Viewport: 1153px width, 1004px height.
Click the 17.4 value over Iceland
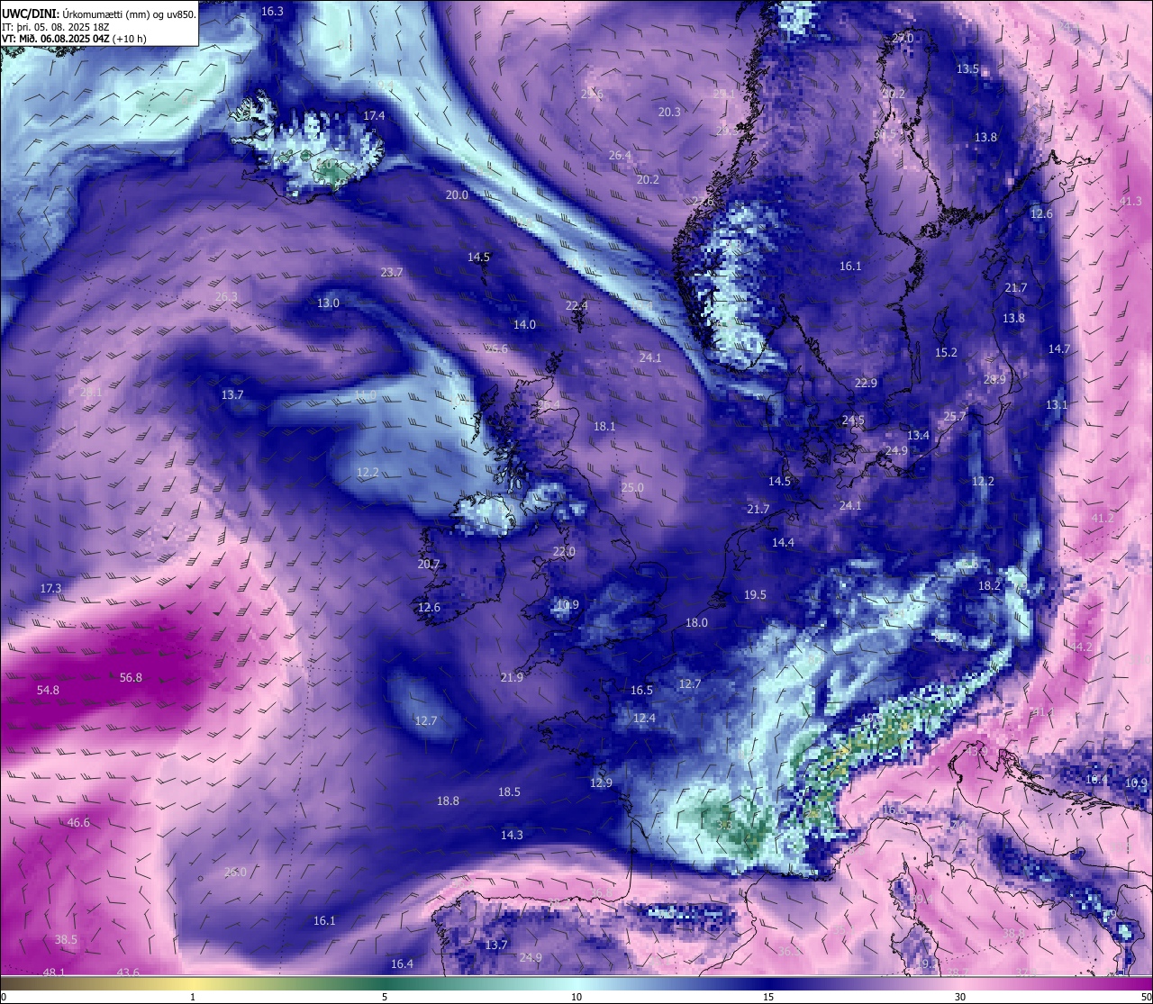[374, 116]
